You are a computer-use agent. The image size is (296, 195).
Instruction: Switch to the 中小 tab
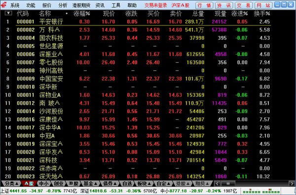(43, 183)
